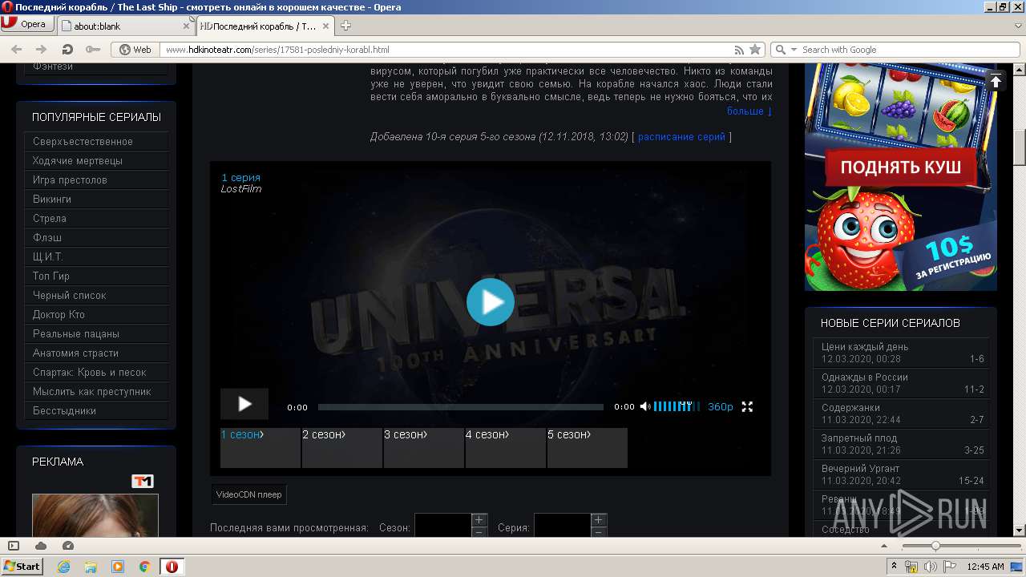Viewport: 1026px width, 577px height.
Task: Go forward with the browser forward arrow
Action: (42, 50)
